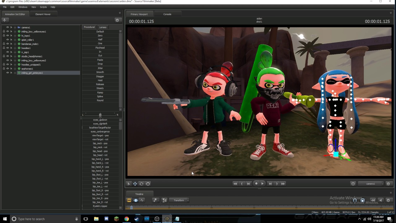Apply the Jitter preset

point(100,68)
